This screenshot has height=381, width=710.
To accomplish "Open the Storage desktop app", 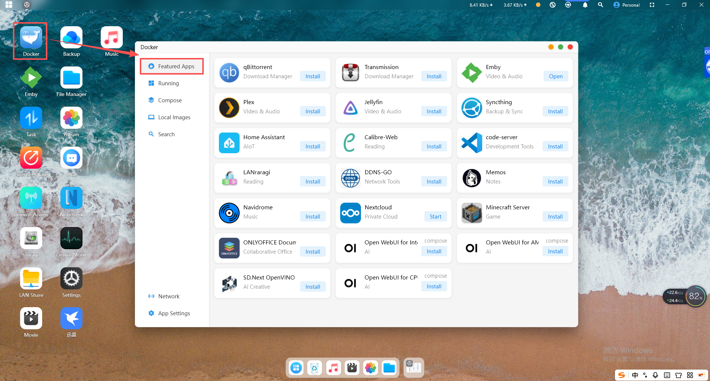I will 31,238.
